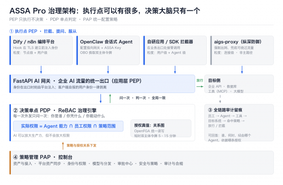Click the Dify / n8n 编排平台 card
The height and width of the screenshot is (185, 283).
pyautogui.click(x=41, y=50)
